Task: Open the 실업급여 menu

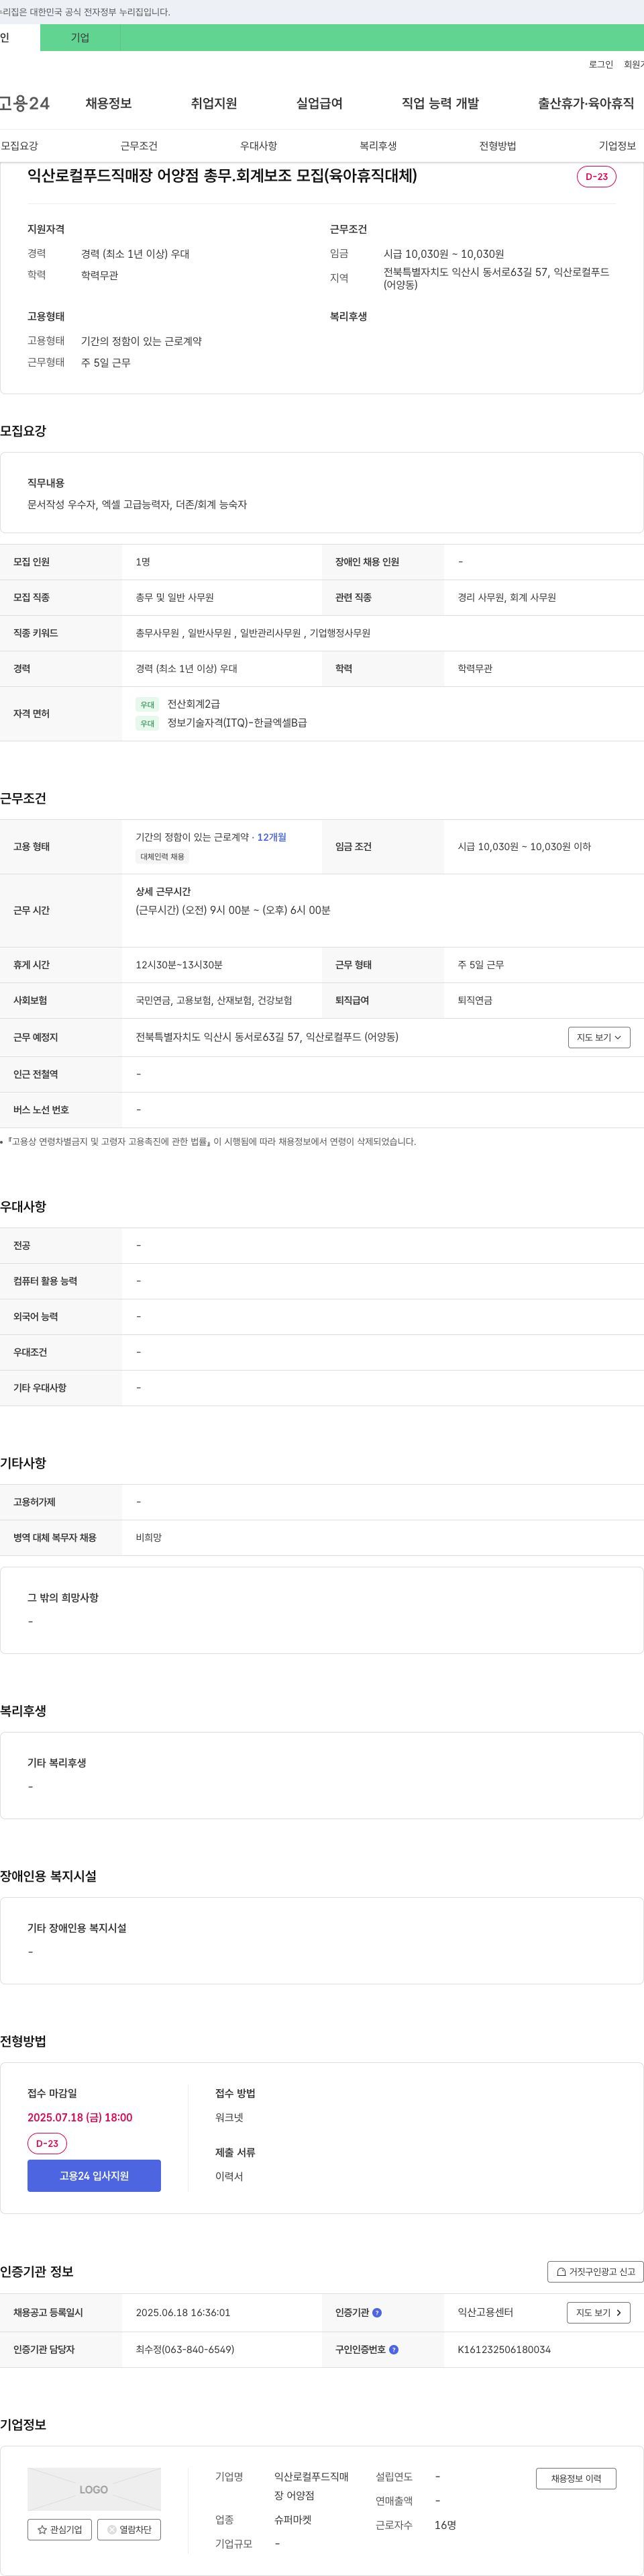Action: point(319,103)
